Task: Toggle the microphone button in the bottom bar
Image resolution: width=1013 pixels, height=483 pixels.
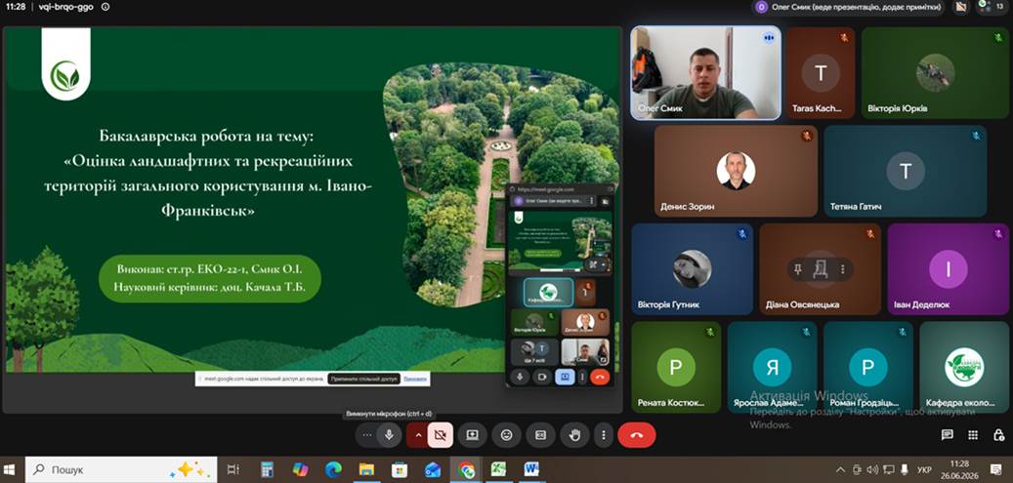Action: 389,435
